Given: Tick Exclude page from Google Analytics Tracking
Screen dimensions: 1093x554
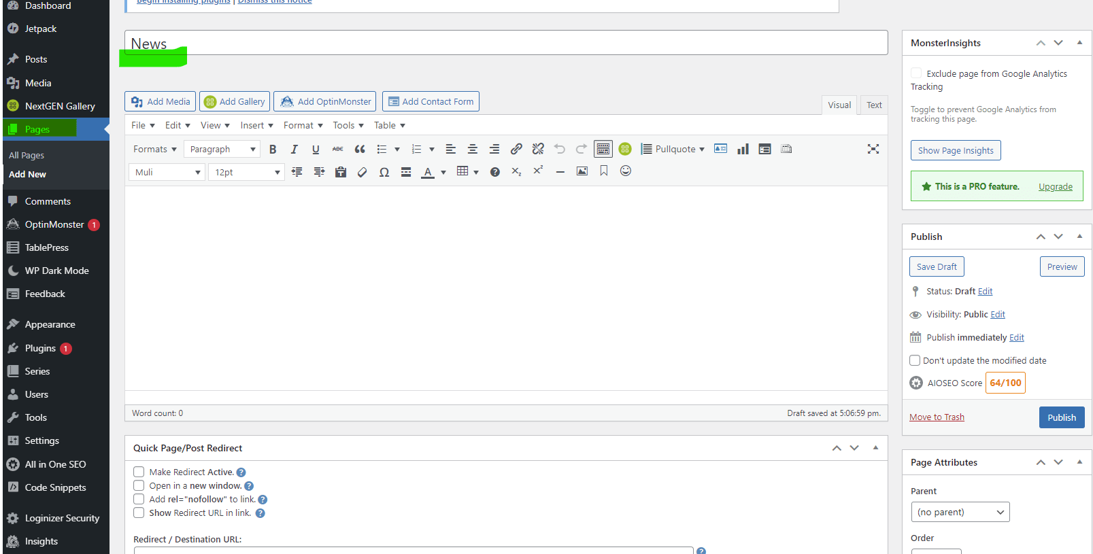Looking at the screenshot, I should tap(916, 73).
